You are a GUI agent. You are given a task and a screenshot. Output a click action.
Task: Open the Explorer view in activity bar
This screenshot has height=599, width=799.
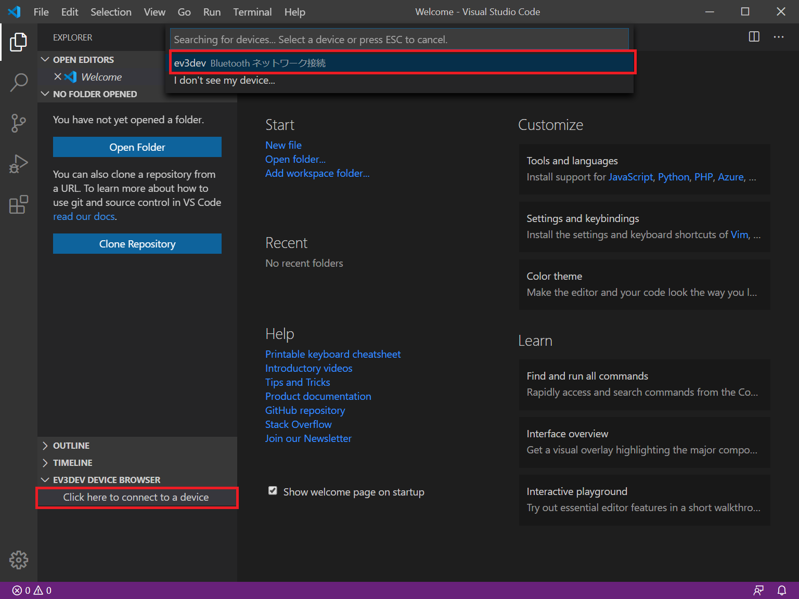19,42
